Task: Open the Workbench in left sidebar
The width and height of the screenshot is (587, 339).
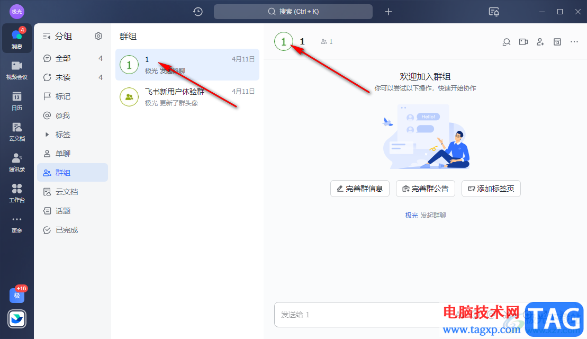Action: (x=17, y=193)
